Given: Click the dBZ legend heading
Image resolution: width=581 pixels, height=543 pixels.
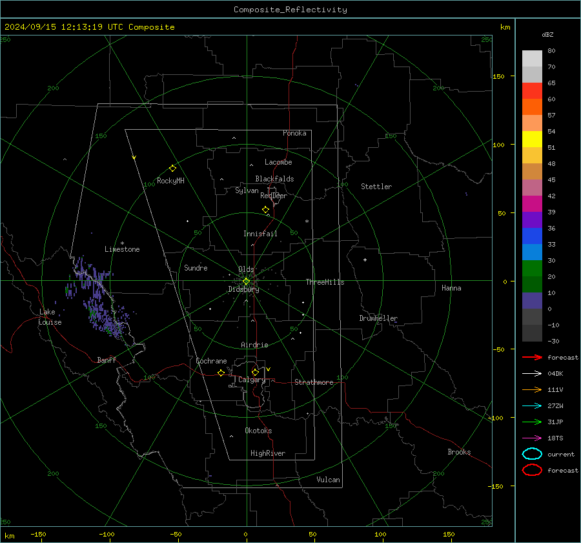Looking at the screenshot, I should pyautogui.click(x=547, y=34).
